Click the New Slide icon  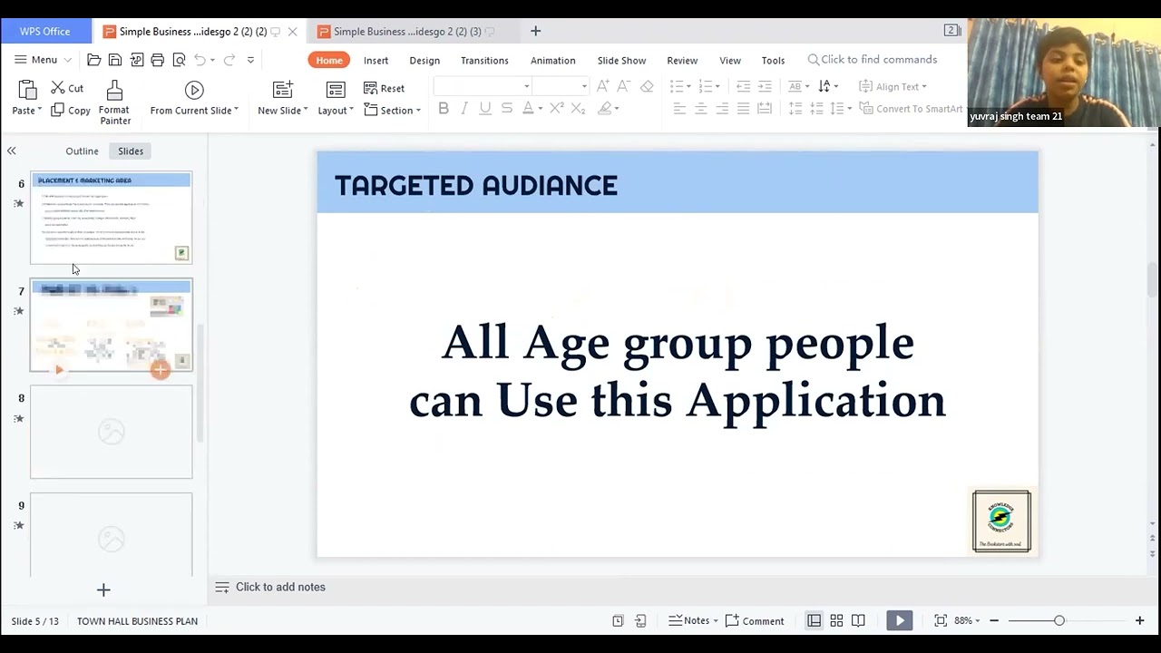(282, 90)
